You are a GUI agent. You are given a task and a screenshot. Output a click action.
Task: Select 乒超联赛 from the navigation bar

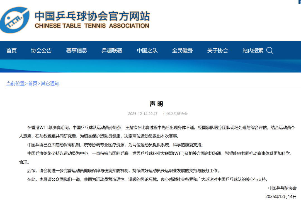tap(112, 51)
